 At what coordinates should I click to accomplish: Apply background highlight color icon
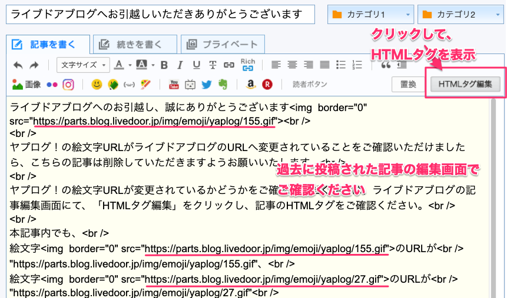(x=141, y=65)
